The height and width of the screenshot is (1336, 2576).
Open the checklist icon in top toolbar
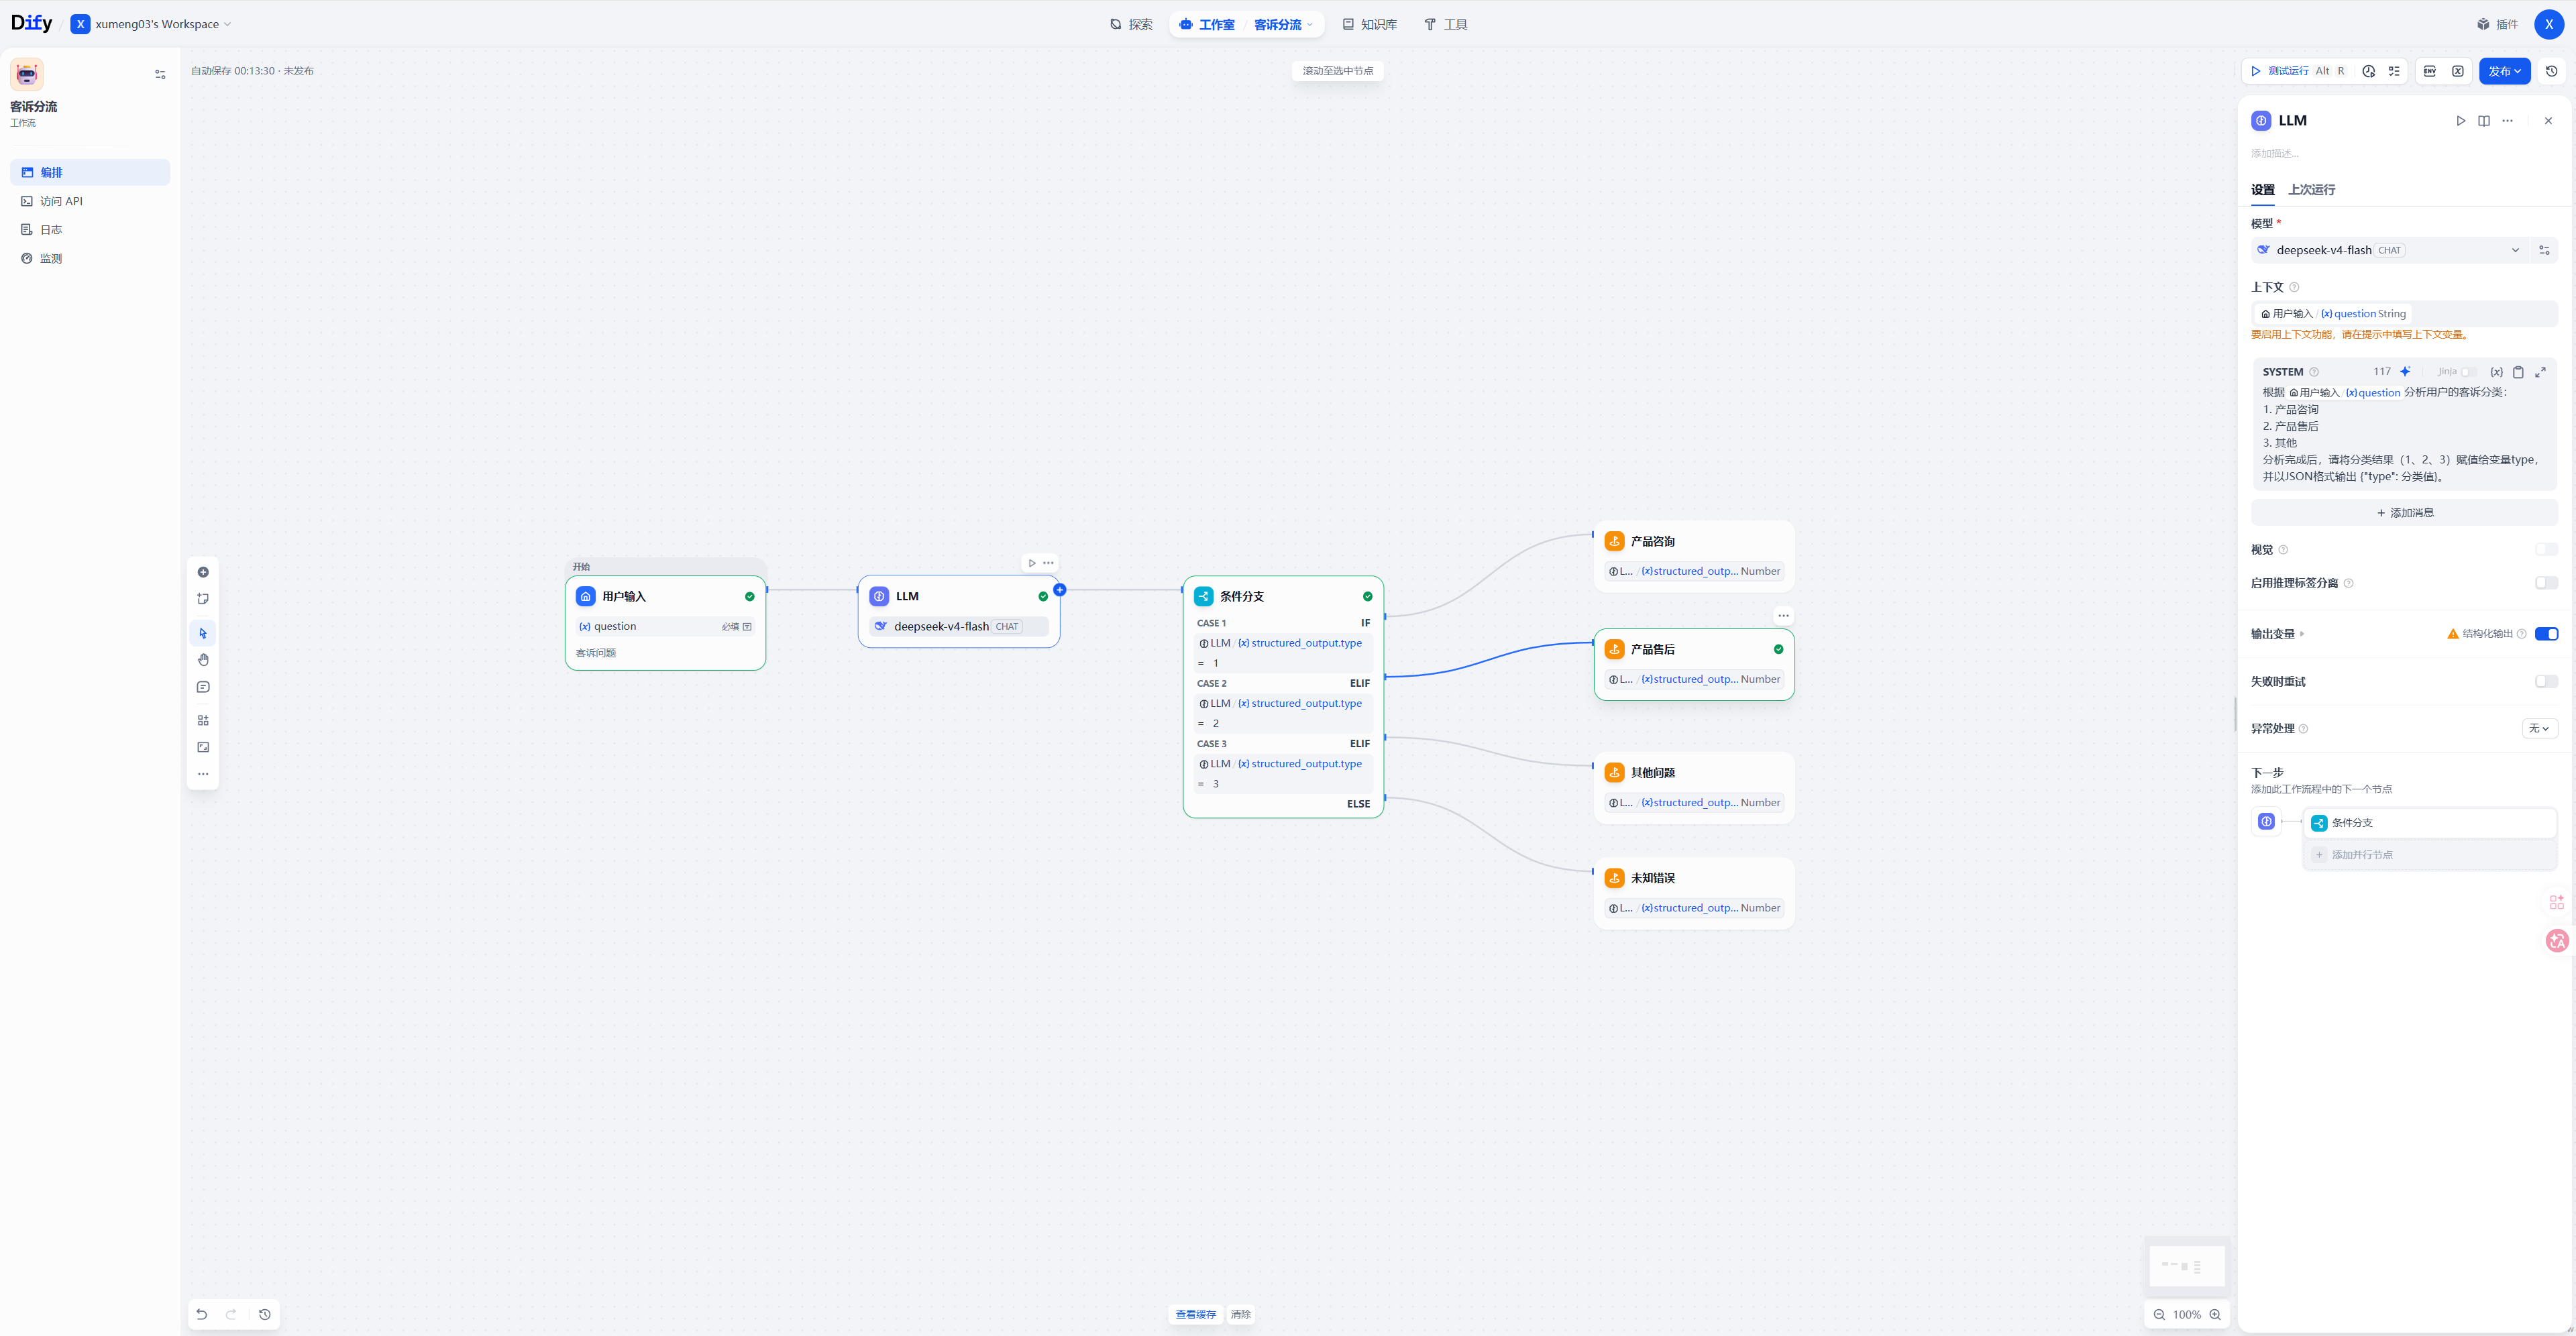tap(2394, 71)
